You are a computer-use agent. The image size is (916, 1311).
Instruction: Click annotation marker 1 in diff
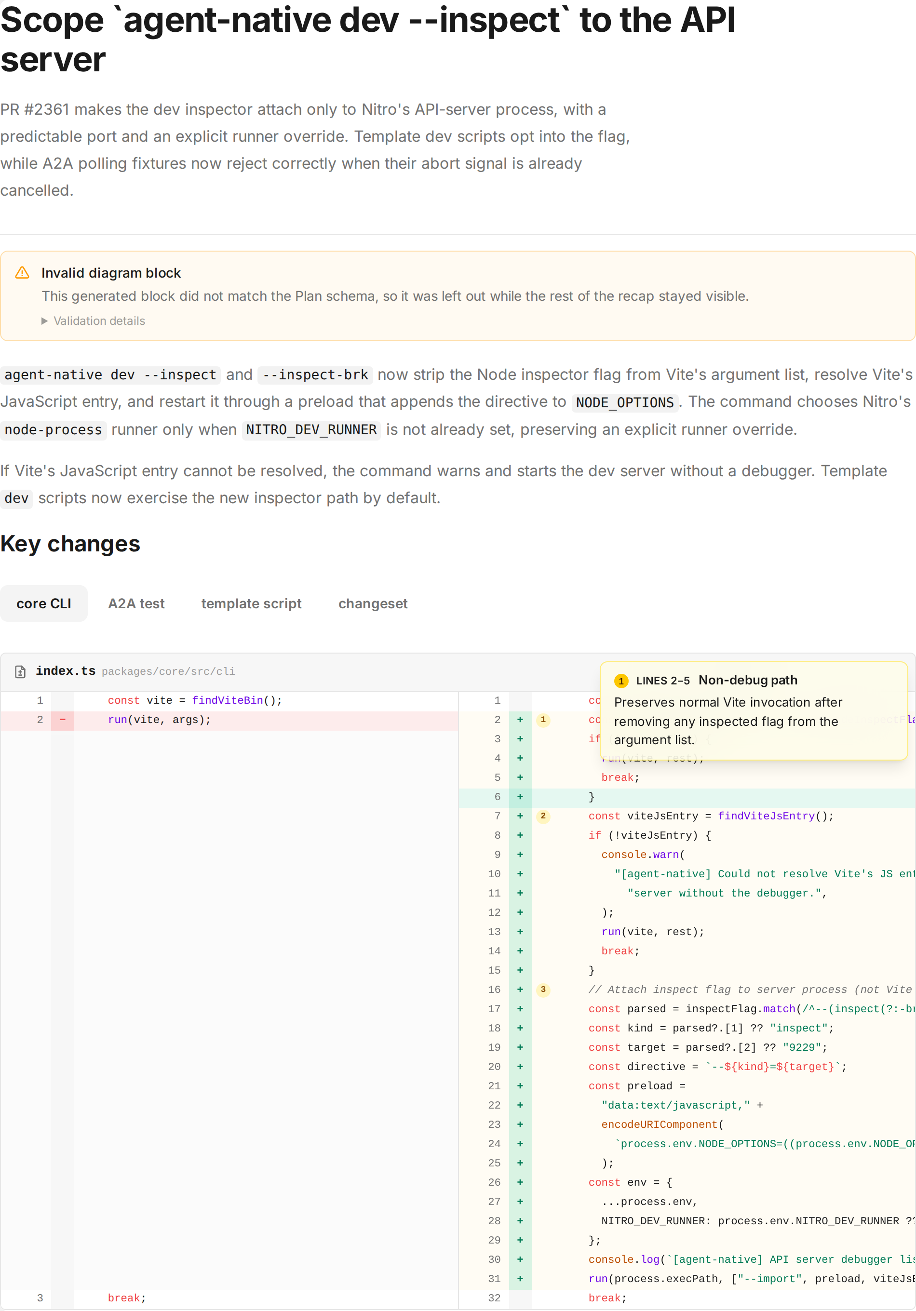coord(543,720)
